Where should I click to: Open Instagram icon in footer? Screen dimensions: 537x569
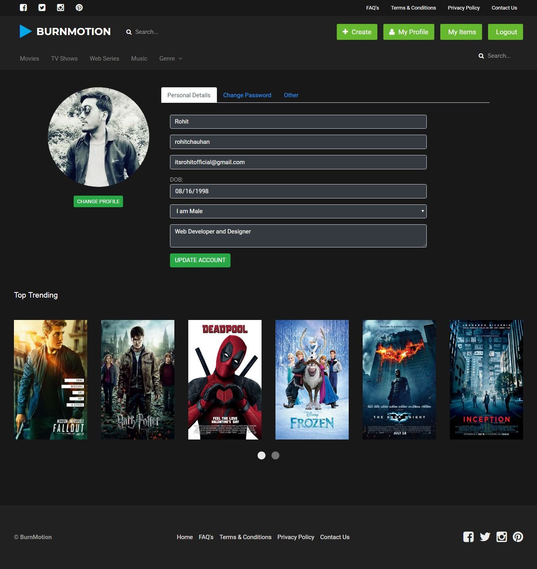coord(502,537)
